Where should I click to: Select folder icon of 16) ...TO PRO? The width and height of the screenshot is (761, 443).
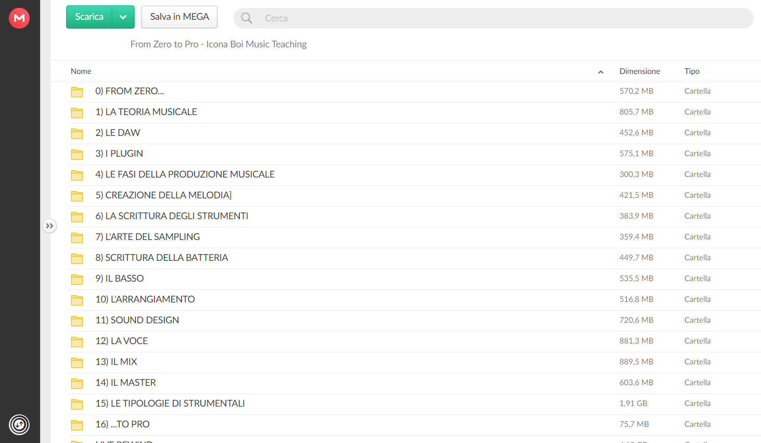77,425
